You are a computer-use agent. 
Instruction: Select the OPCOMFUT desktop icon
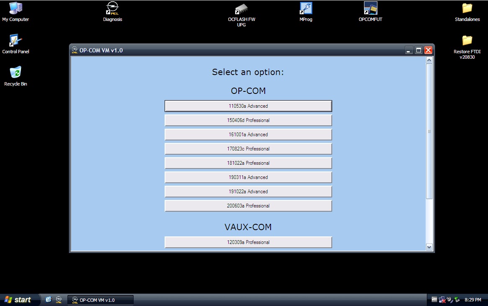point(370,12)
